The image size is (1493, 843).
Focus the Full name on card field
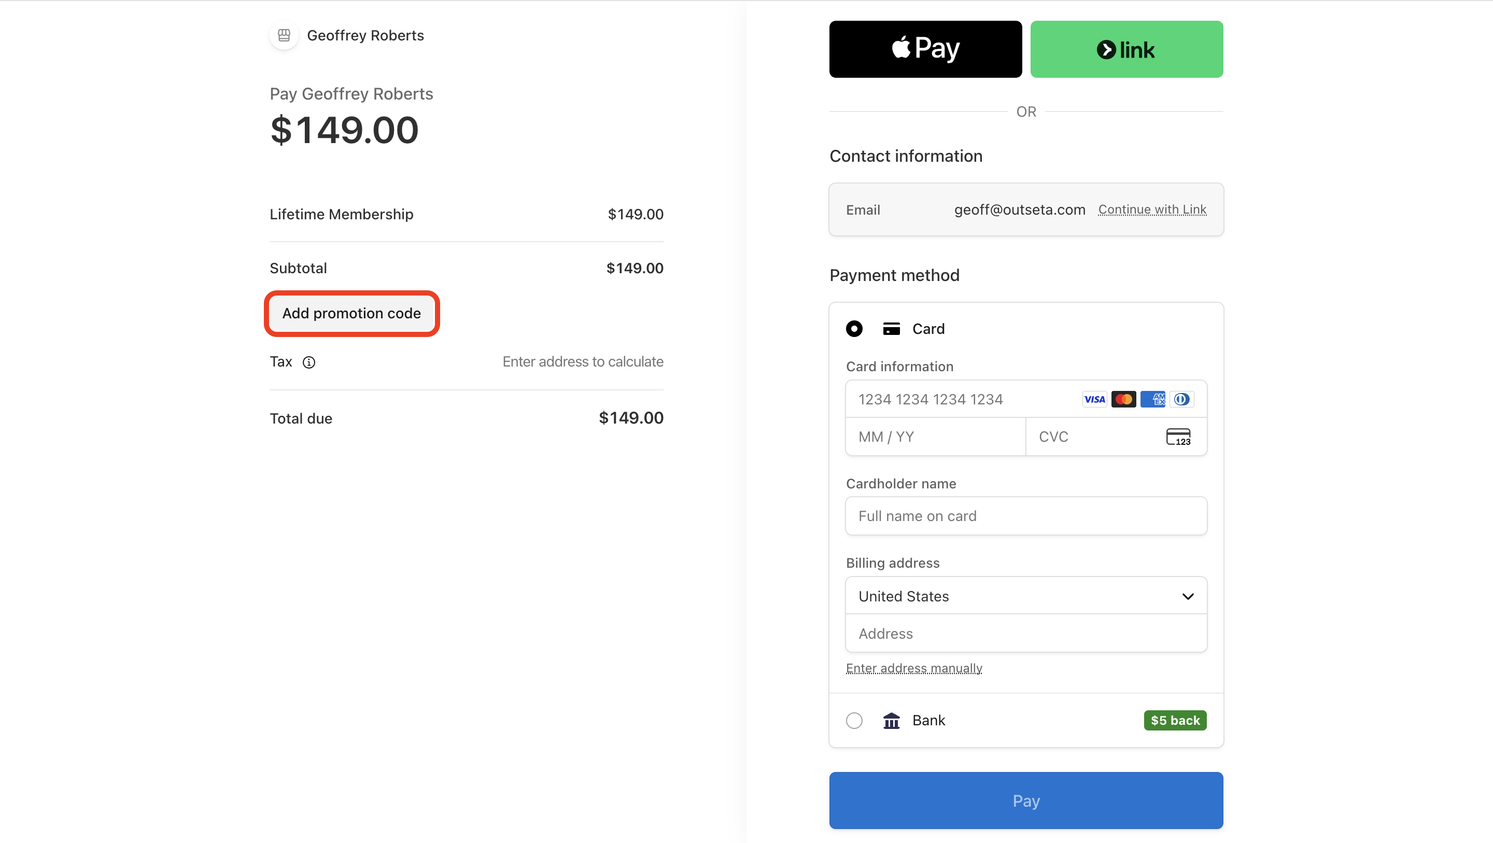pyautogui.click(x=1026, y=516)
